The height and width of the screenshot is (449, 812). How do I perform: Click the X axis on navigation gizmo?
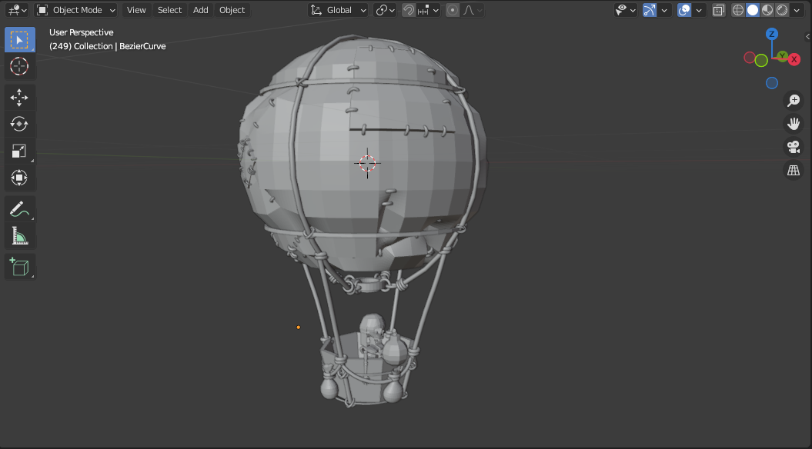pos(794,59)
